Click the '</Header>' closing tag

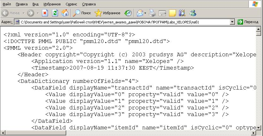point(33,75)
